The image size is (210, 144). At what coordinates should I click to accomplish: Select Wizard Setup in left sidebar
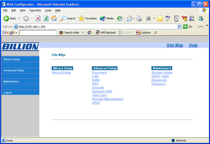pyautogui.click(x=20, y=59)
